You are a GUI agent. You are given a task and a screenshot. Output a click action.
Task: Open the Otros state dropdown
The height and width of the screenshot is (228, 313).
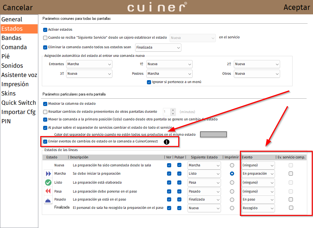[x=257, y=74]
